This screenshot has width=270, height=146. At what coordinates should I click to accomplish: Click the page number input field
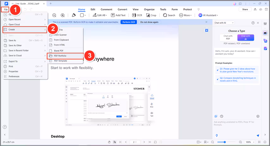click(135, 142)
